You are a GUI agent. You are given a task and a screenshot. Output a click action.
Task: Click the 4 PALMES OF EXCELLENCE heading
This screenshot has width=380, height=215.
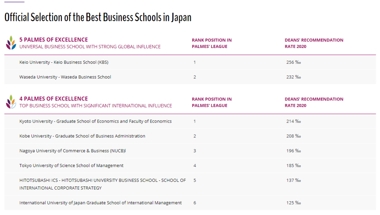(x=53, y=99)
